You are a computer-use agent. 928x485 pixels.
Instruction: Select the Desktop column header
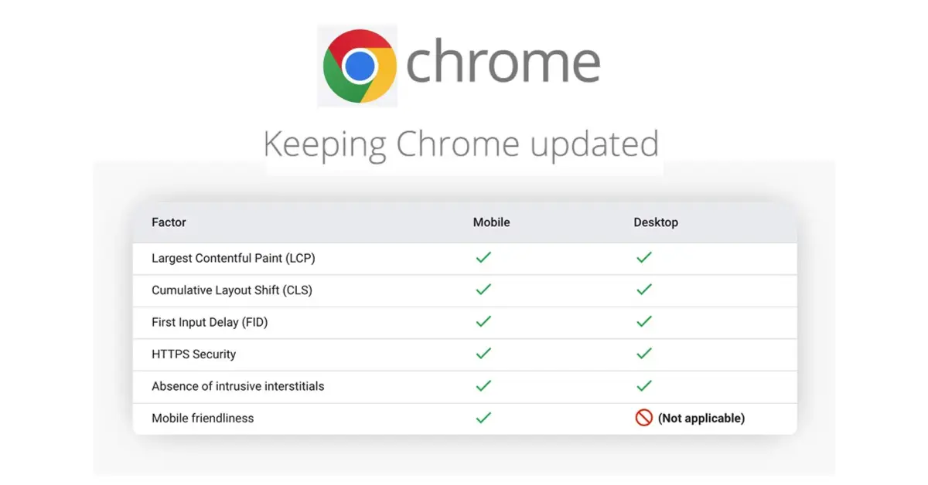pyautogui.click(x=656, y=222)
